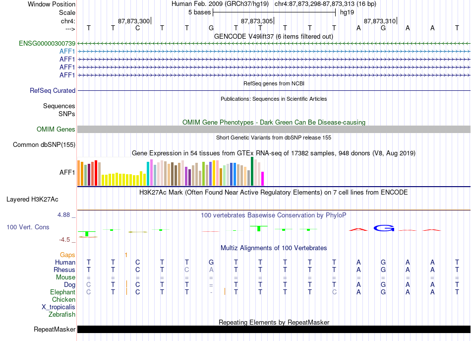The image size is (471, 341).
Task: Click the orange insertion bar in the Dog row
Action: pyautogui.click(x=127, y=284)
